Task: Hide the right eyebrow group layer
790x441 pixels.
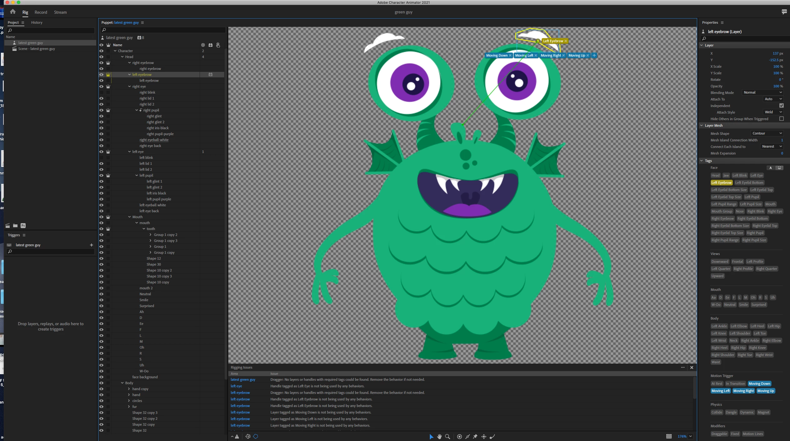Action: pos(101,63)
